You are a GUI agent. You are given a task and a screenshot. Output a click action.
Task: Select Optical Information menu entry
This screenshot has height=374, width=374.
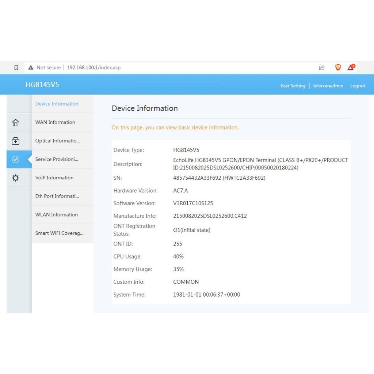pos(57,141)
